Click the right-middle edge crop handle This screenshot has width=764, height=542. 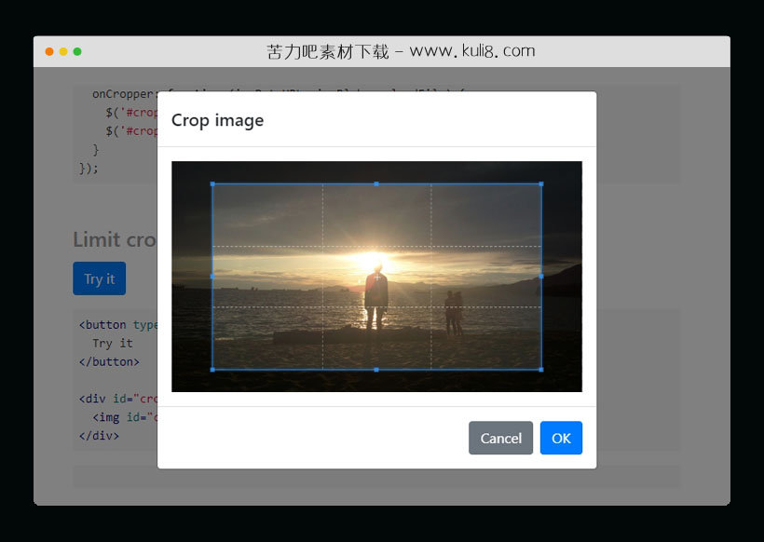pos(541,277)
